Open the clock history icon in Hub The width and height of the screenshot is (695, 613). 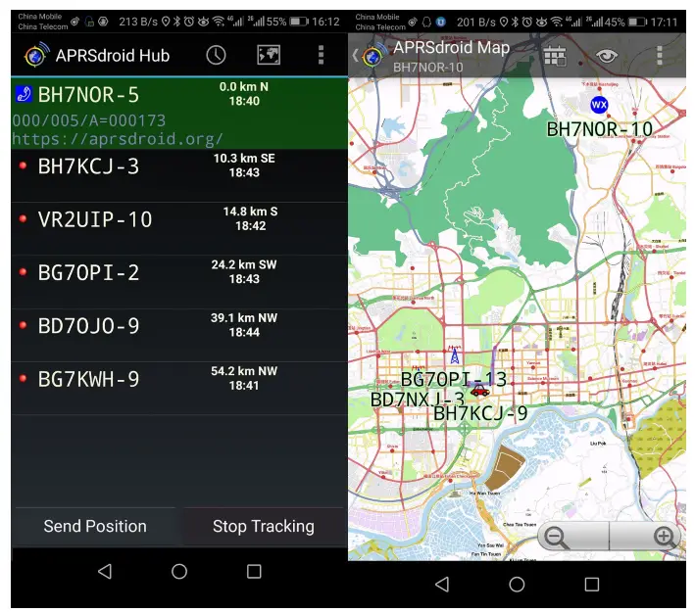[216, 56]
